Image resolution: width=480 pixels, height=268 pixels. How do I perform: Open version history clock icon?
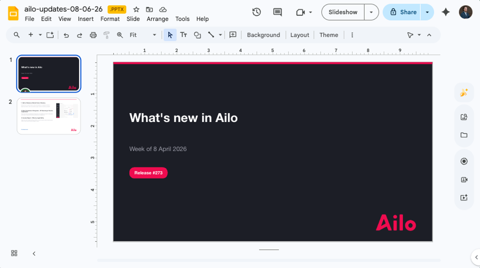coord(256,12)
